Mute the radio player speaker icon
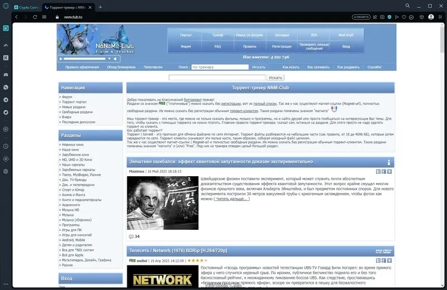The image size is (447, 290). 115,59
